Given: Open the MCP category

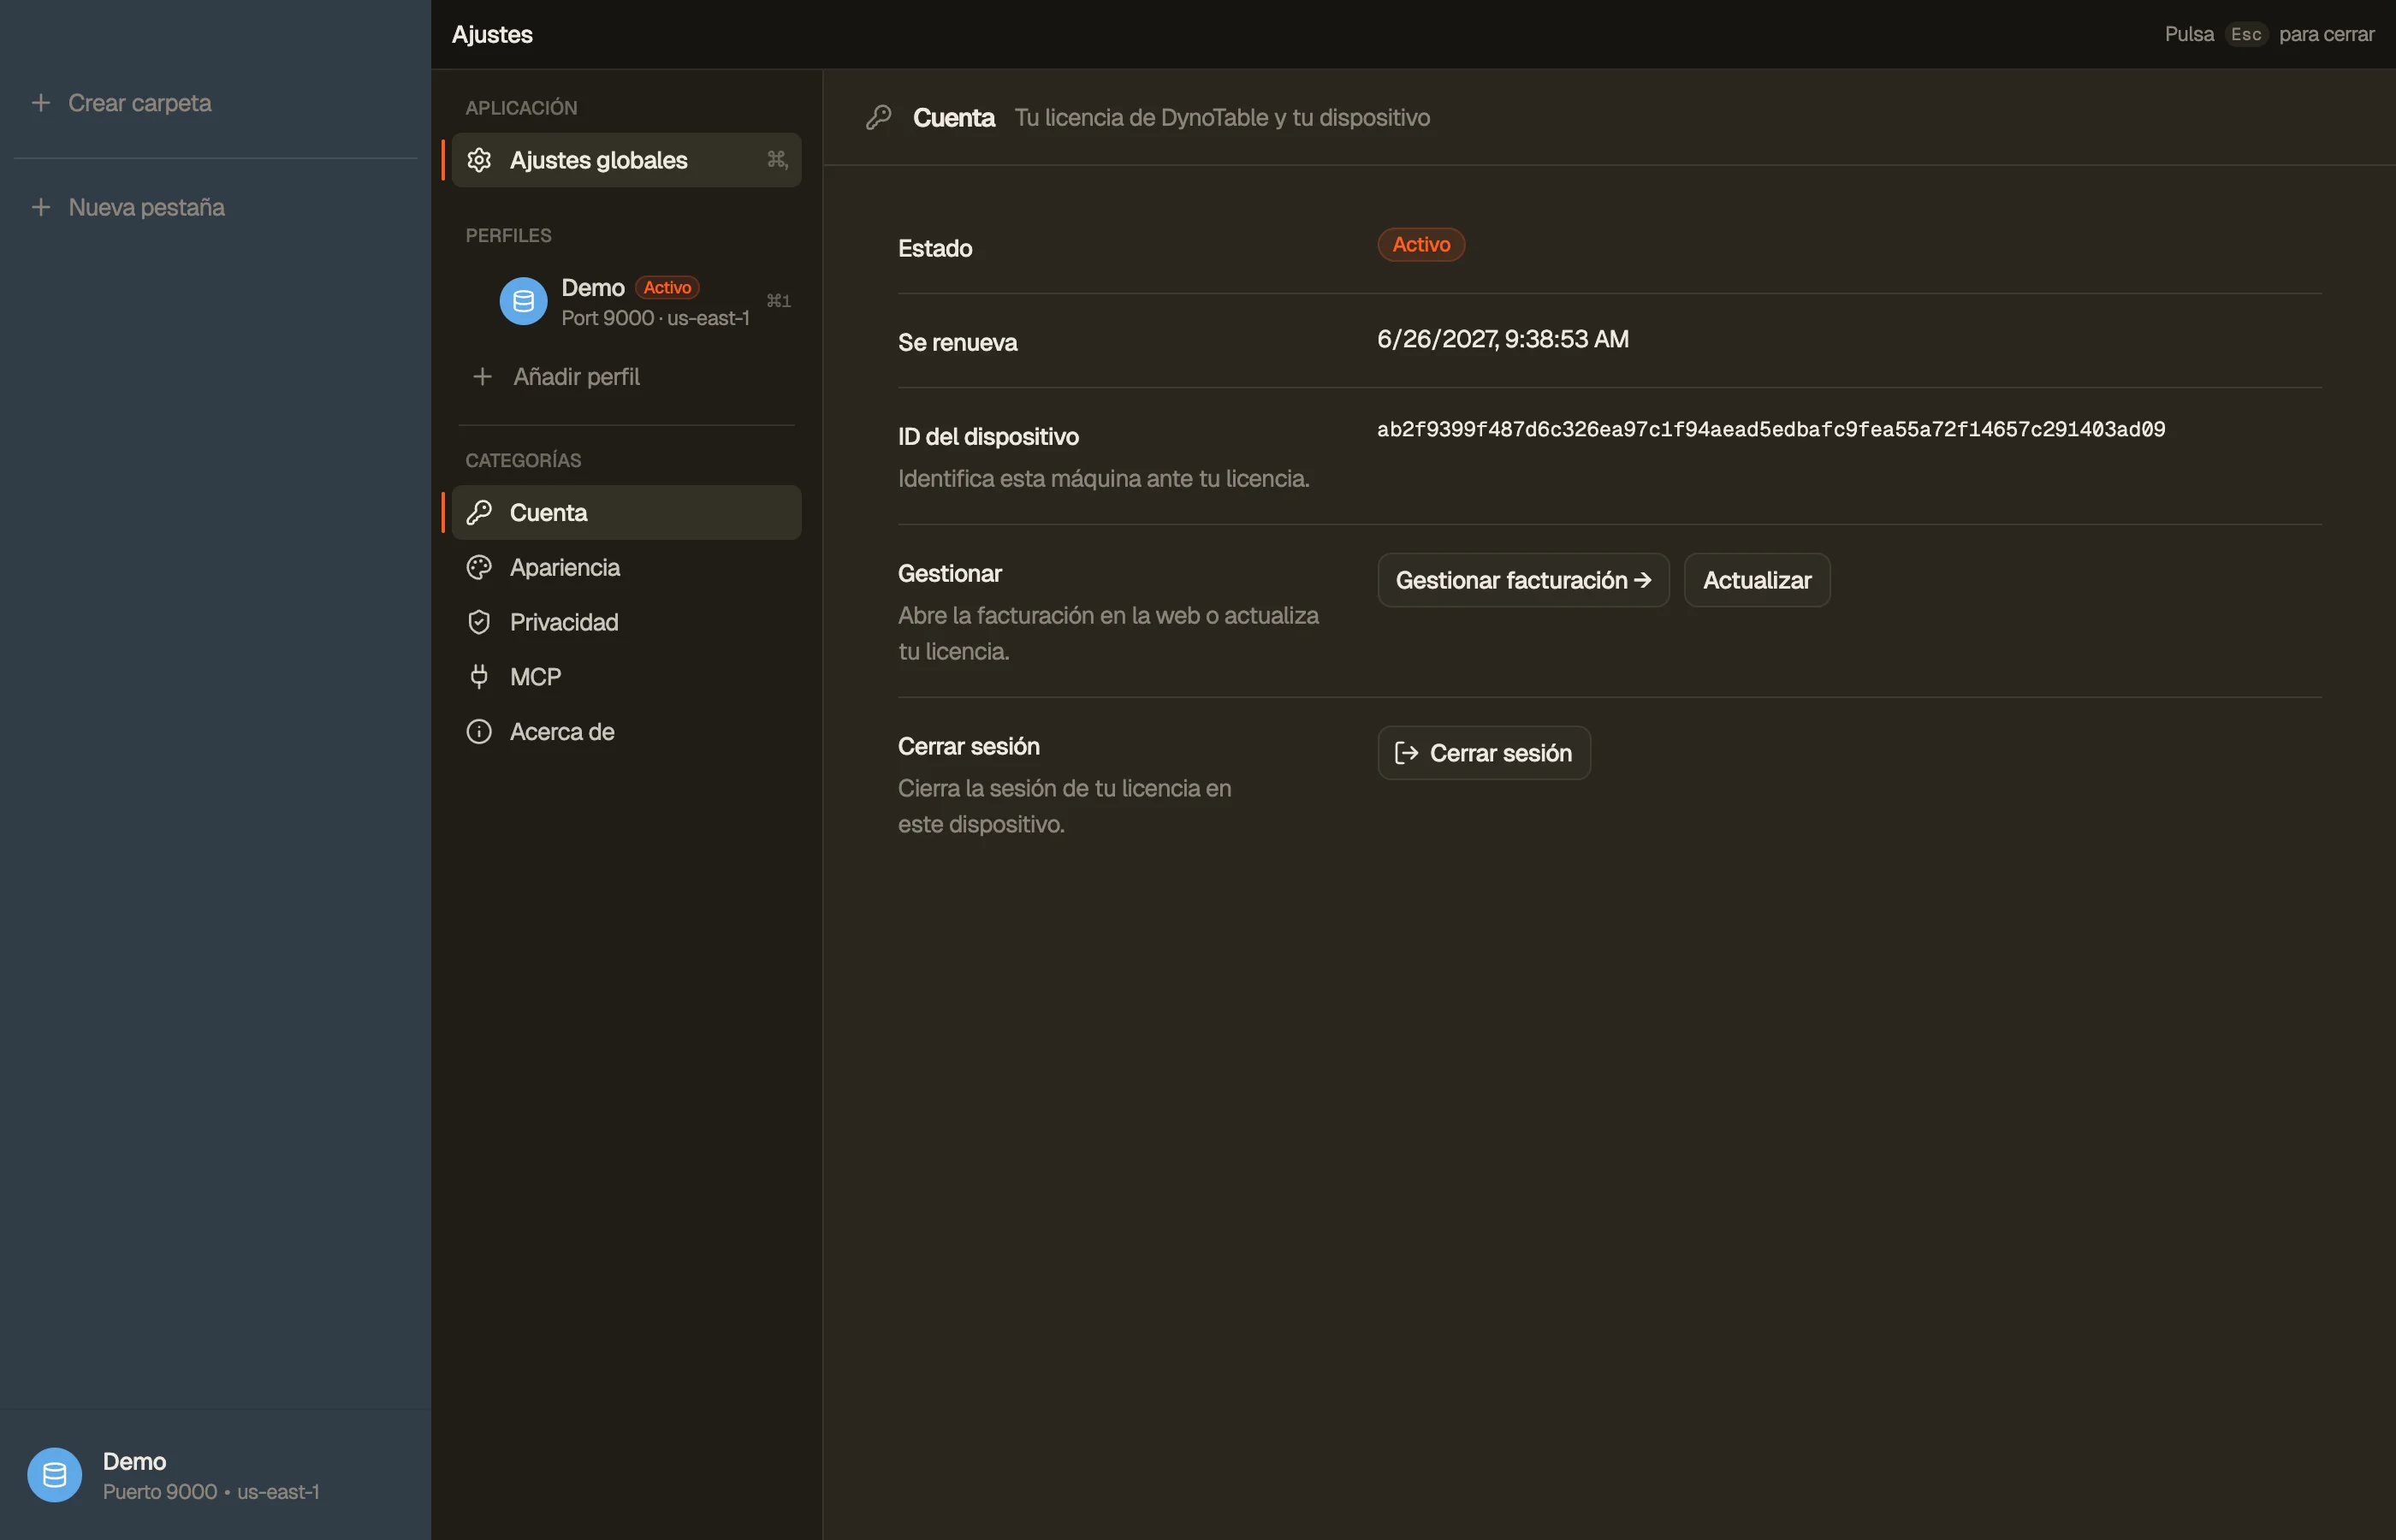Looking at the screenshot, I should (x=626, y=677).
